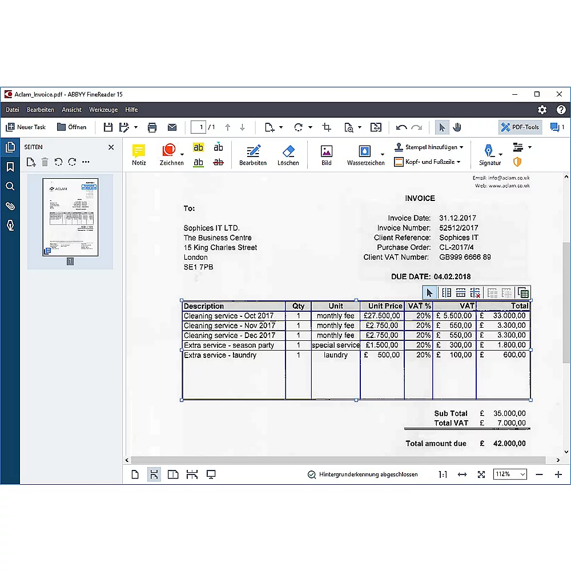Open the zoom level 112% dropdown
571x571 pixels.
pyautogui.click(x=510, y=475)
